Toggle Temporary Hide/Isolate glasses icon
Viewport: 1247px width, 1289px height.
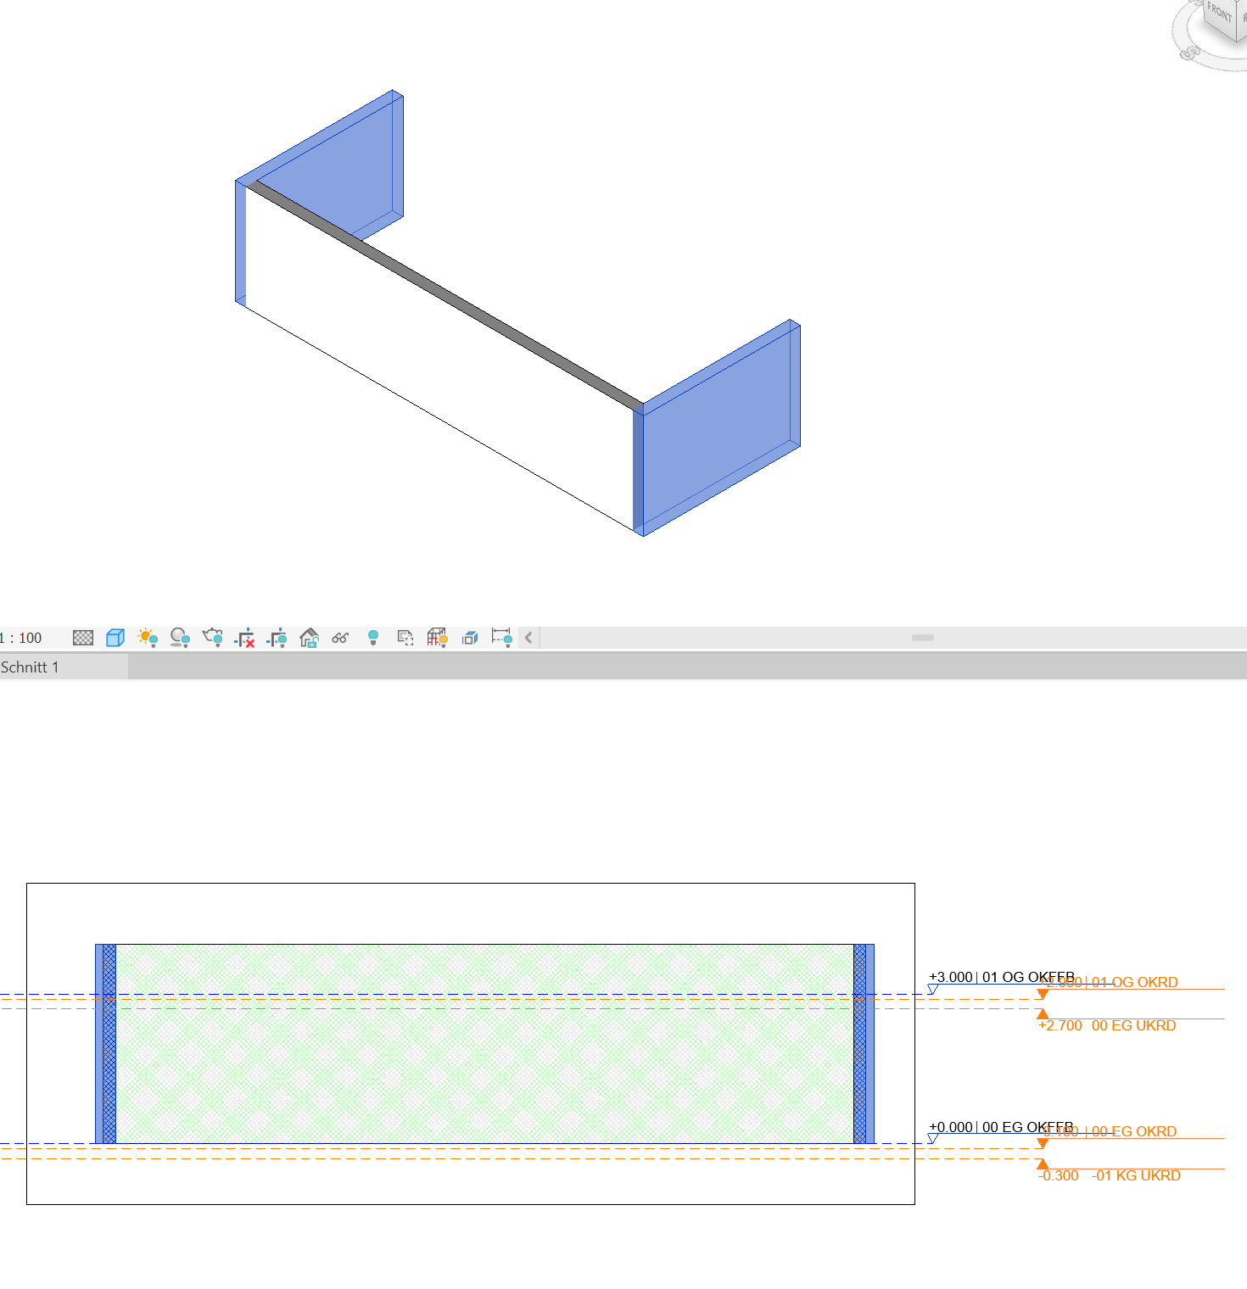point(340,638)
